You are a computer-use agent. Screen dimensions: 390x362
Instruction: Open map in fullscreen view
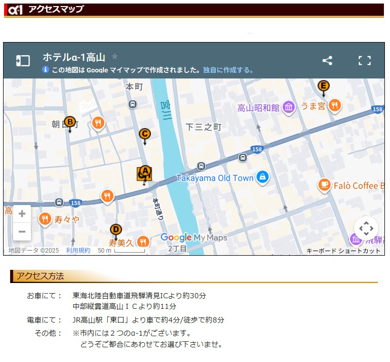364,61
